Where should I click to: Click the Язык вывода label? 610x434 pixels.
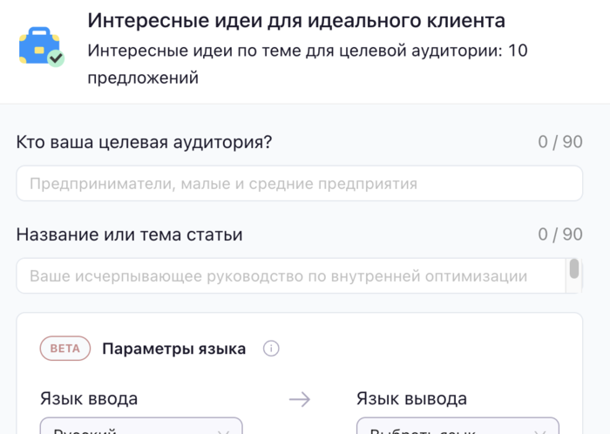pyautogui.click(x=411, y=399)
